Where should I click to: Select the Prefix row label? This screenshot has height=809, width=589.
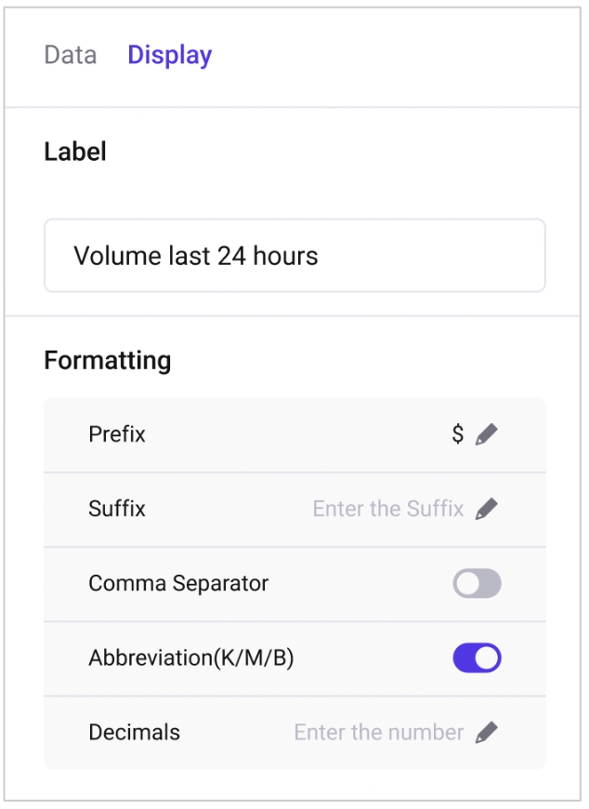pyautogui.click(x=117, y=434)
